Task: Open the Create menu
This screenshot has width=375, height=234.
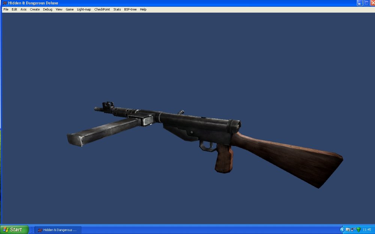Action: pyautogui.click(x=34, y=9)
